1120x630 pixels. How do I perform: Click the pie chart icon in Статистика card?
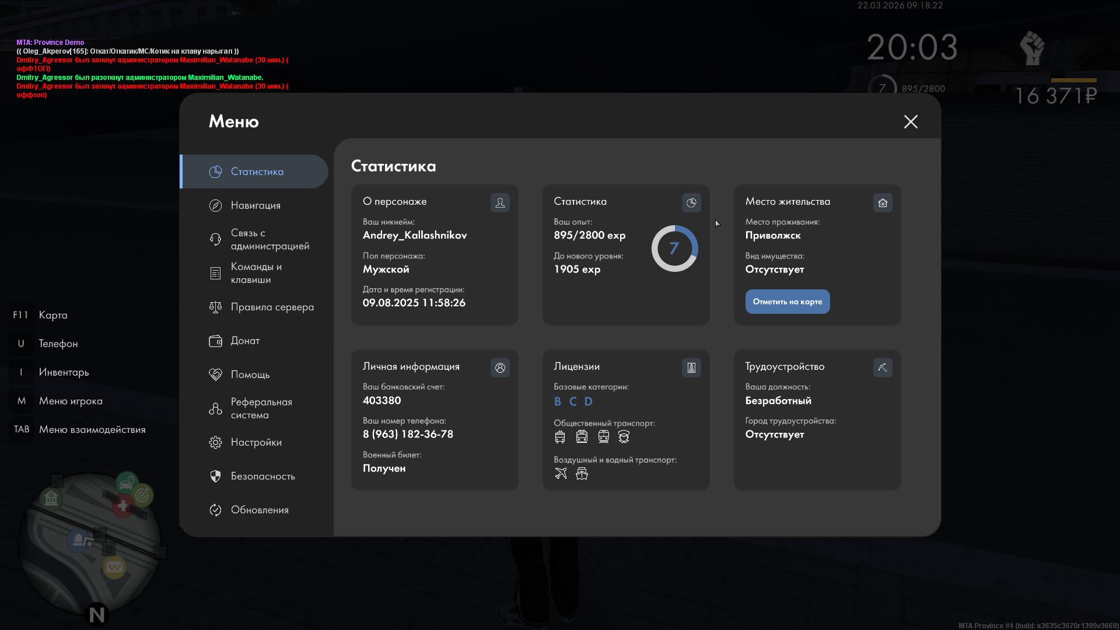coord(691,202)
